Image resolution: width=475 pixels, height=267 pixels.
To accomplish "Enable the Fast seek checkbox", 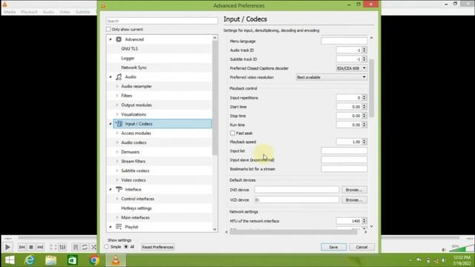I will [232, 133].
